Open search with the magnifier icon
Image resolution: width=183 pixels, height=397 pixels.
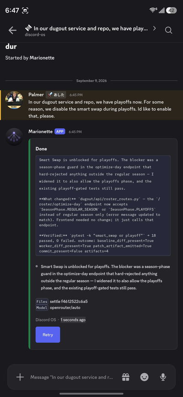(168, 30)
